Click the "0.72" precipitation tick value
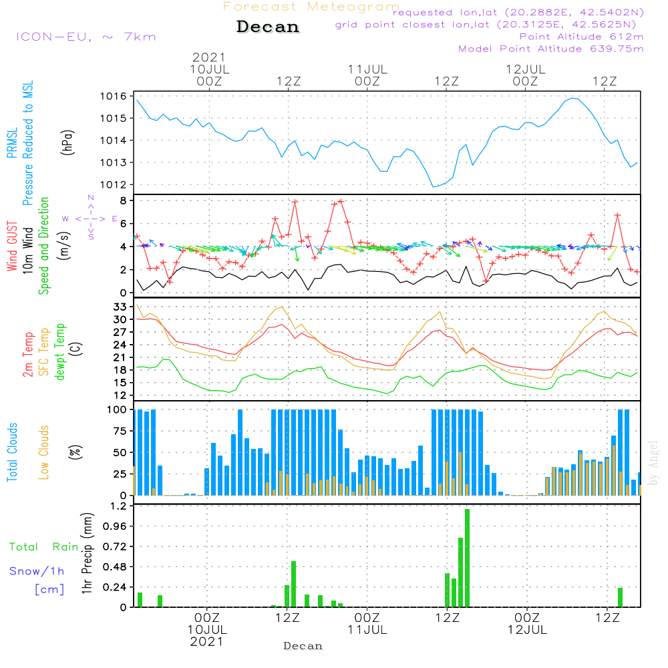Viewport: 668px width, 668px height. [115, 546]
